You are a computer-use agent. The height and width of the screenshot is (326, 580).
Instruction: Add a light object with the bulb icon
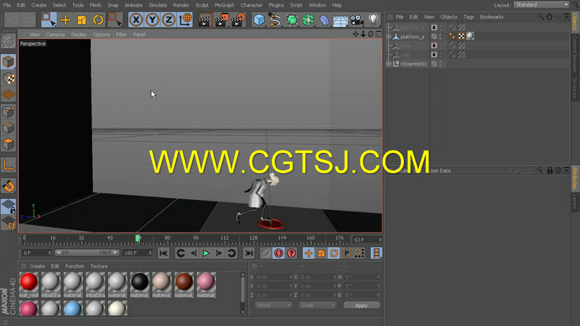click(373, 20)
